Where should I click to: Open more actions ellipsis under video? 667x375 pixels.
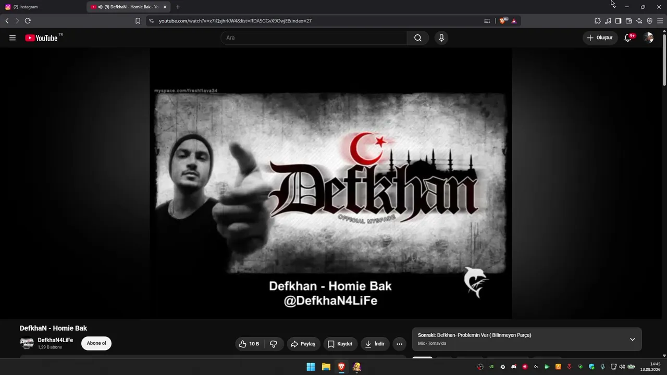pos(399,344)
